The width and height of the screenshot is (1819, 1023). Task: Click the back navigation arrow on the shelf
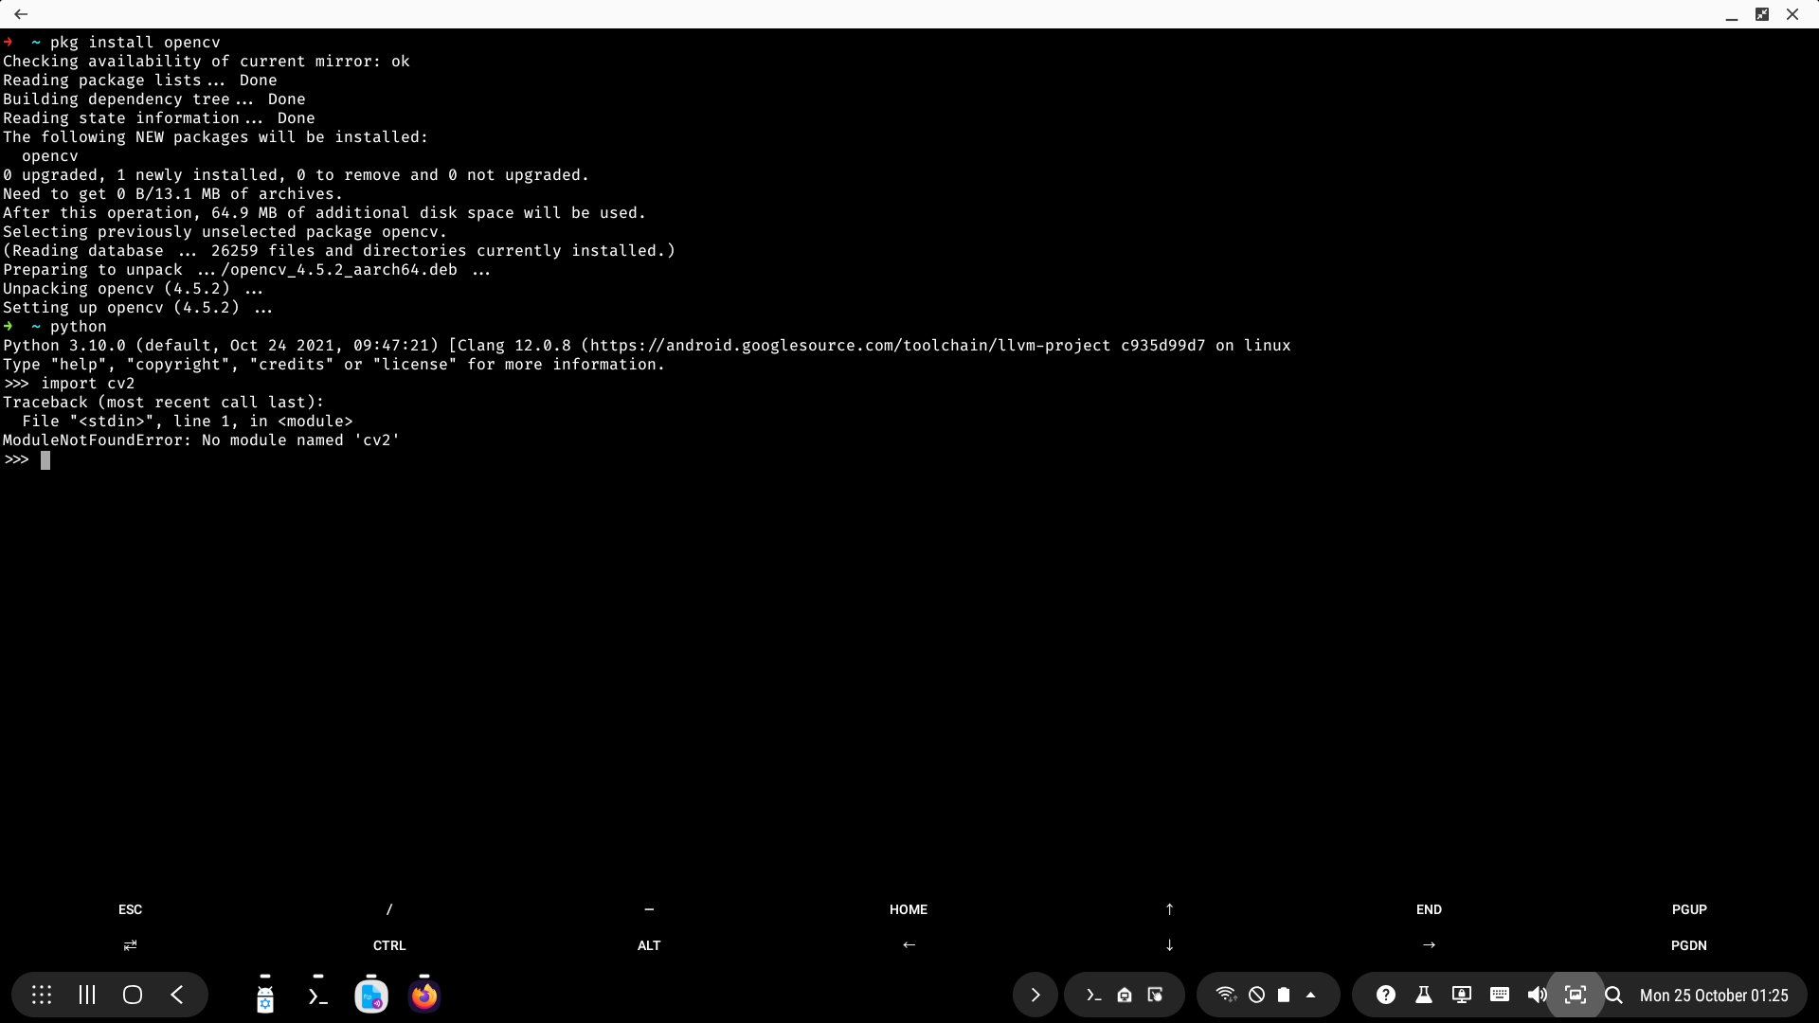pyautogui.click(x=178, y=995)
